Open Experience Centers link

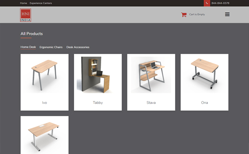pyautogui.click(x=41, y=3)
